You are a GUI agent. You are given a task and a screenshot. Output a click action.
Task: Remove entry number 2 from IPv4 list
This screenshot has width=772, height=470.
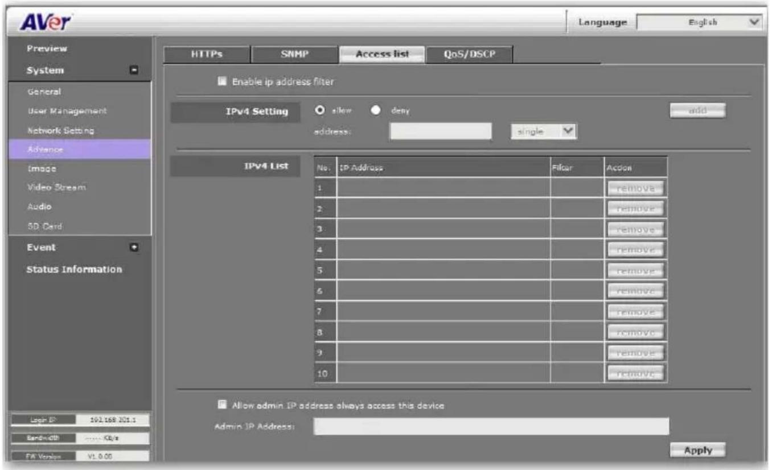635,209
